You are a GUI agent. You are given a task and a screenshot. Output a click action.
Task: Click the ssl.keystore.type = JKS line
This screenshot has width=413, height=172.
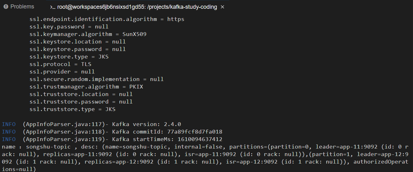point(69,57)
